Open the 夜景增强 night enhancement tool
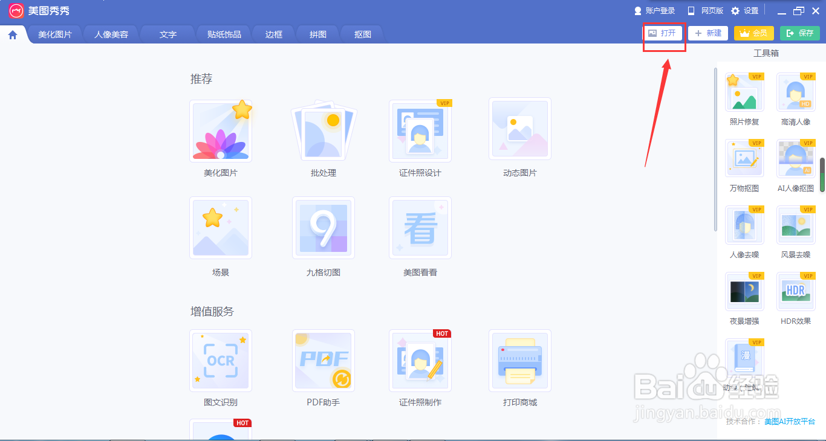Image resolution: width=826 pixels, height=441 pixels. [744, 292]
